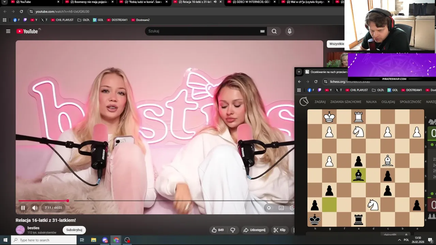Open the apps grid in YouTube window bookmarks bar
This screenshot has height=245, width=436.
(x=4, y=20)
